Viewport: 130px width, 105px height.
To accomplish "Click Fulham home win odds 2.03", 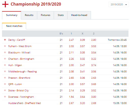I will pyautogui.click(x=71, y=46).
